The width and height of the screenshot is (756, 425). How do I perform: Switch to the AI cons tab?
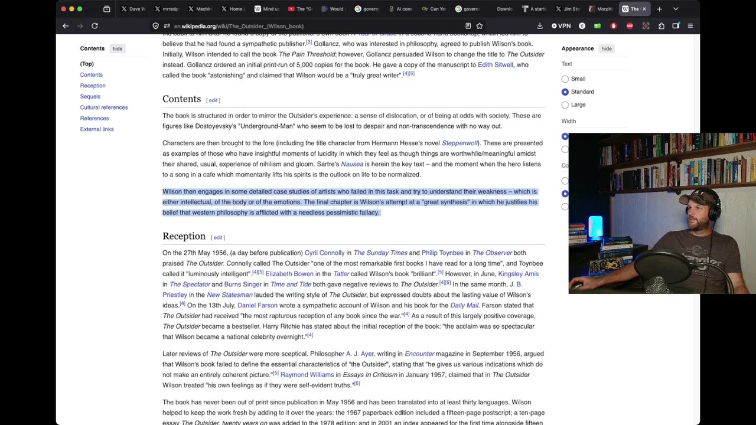pos(400,9)
